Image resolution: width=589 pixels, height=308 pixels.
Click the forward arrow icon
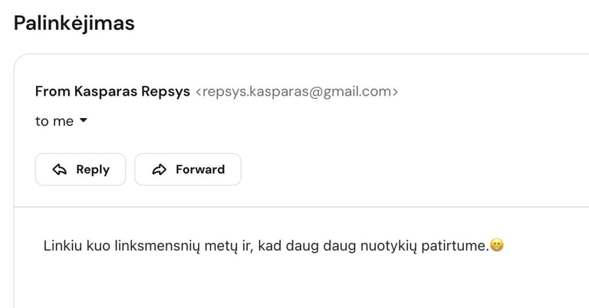[x=160, y=169]
